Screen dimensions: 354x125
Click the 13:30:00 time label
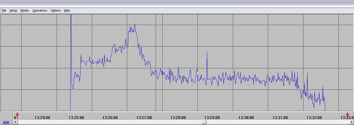(x=246, y=117)
